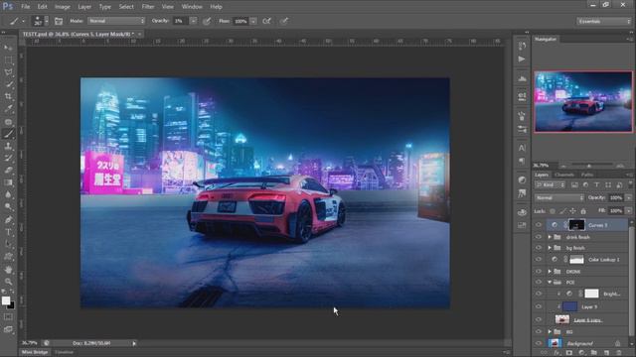Select the Horizontal Type tool

(x=8, y=232)
